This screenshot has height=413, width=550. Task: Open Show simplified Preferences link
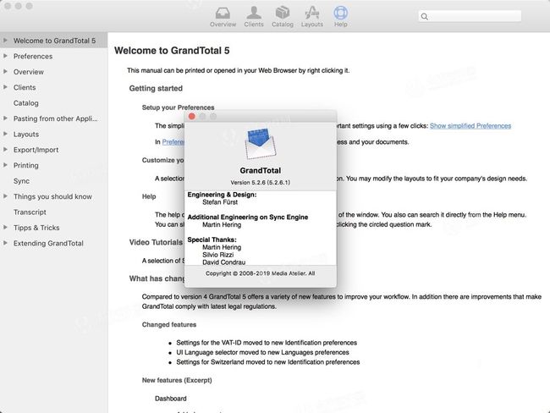470,125
